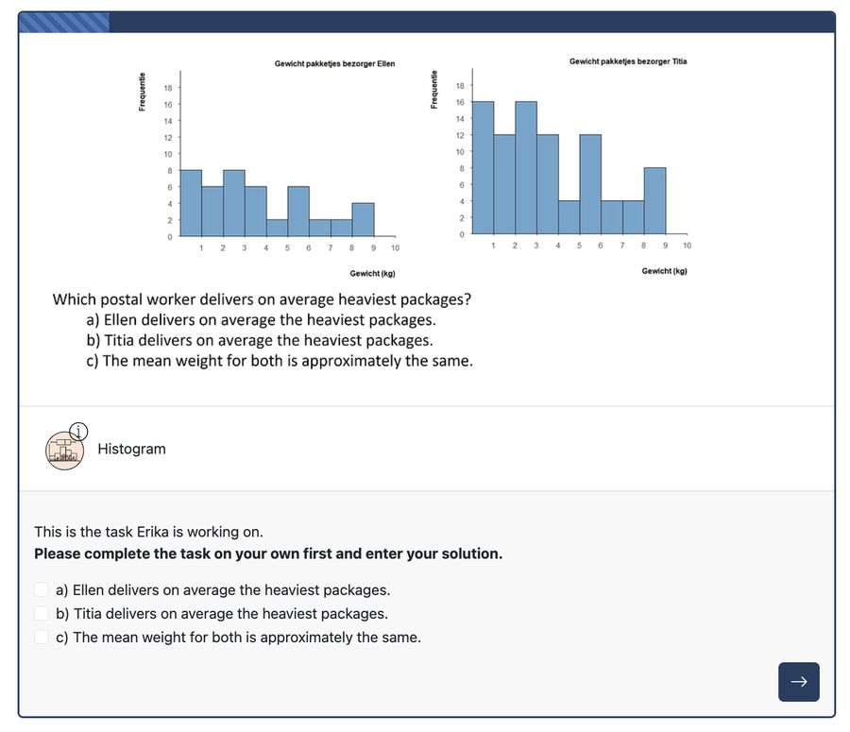This screenshot has height=732, width=850.
Task: Check option b) Titia delivers heaviest packages
Action: (42, 613)
